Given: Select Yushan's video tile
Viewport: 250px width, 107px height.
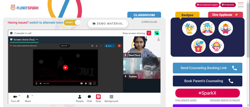Looking at the screenshot, I should pyautogui.click(x=142, y=68).
